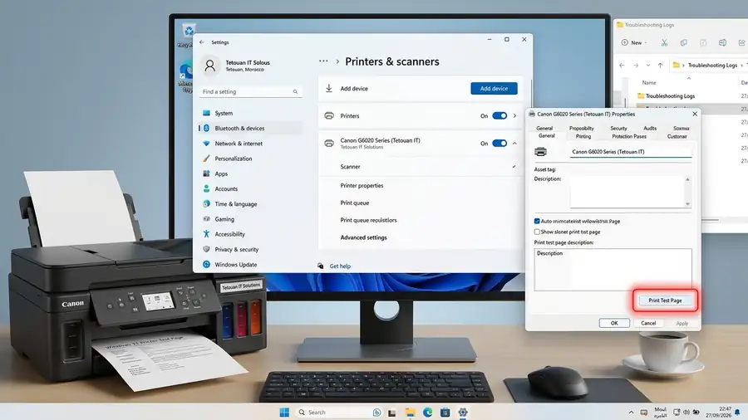Viewport: 748px width, 420px height.
Task: Expand the breadcrumb chevron after Troubleshooting Logs
Action: 741,66
